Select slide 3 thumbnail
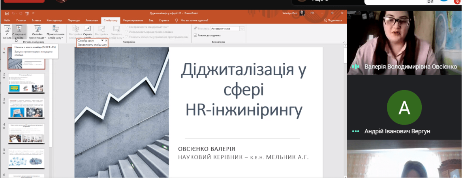 [x=26, y=108]
